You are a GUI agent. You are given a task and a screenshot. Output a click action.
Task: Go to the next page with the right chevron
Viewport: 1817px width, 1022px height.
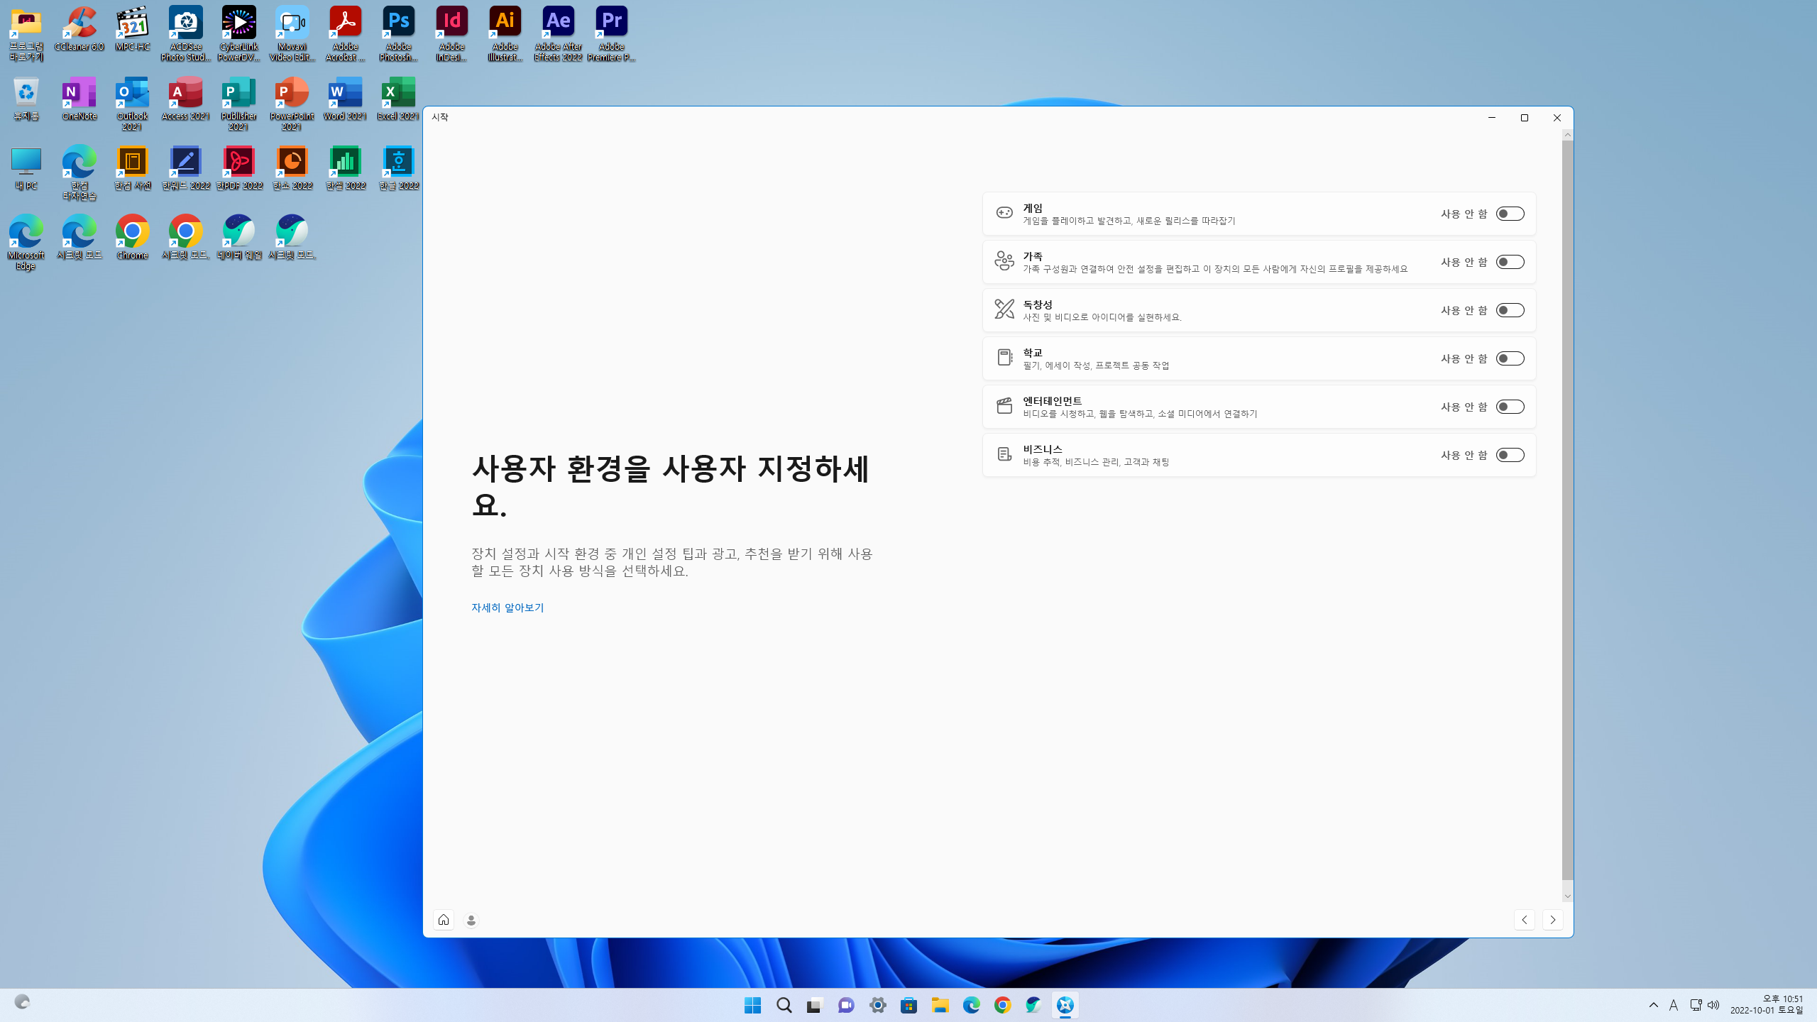click(x=1552, y=920)
